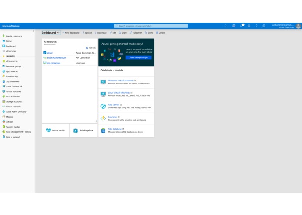Click the Advisor sidebar icon
Screen dimensions: 302x215
pos(3,122)
